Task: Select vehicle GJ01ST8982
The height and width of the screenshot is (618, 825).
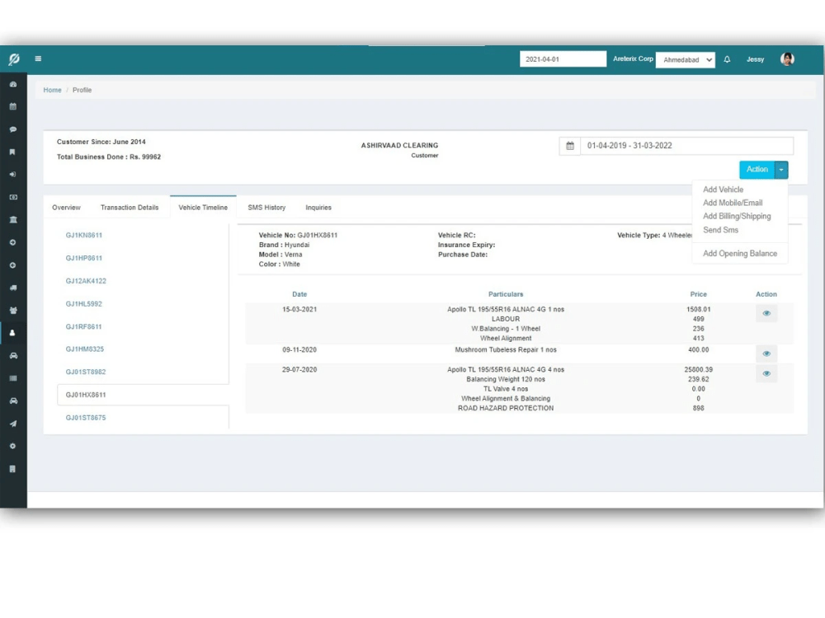Action: (x=86, y=372)
